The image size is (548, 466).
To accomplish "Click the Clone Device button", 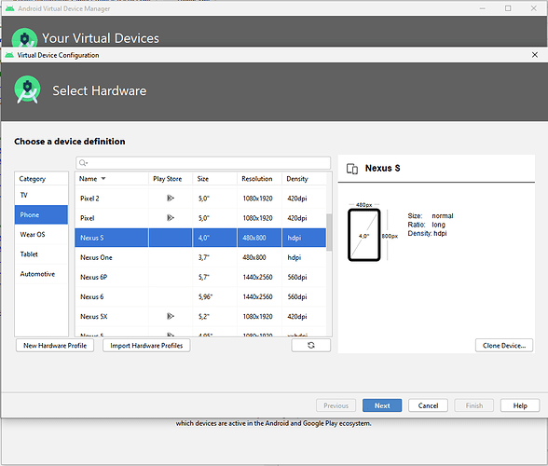I will pos(504,346).
